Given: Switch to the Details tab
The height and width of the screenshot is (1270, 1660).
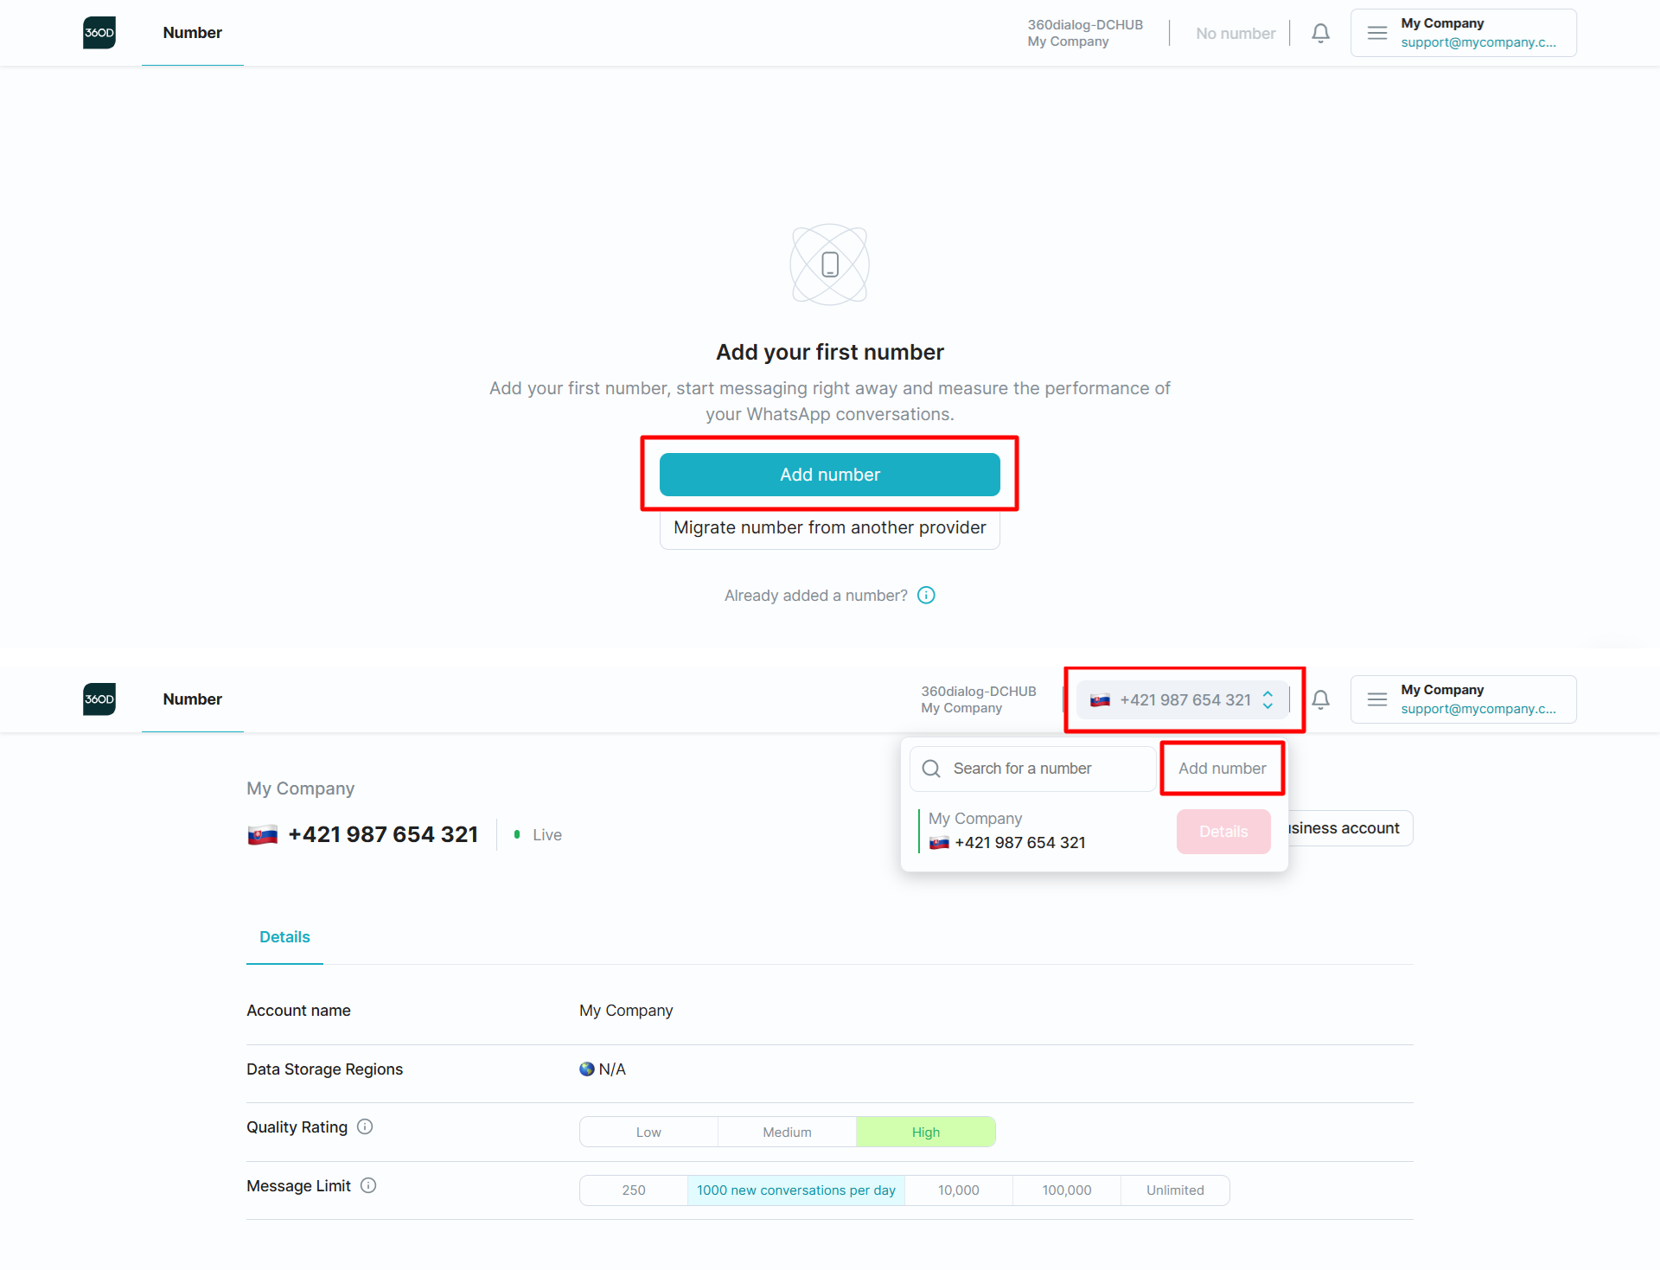Looking at the screenshot, I should (284, 937).
